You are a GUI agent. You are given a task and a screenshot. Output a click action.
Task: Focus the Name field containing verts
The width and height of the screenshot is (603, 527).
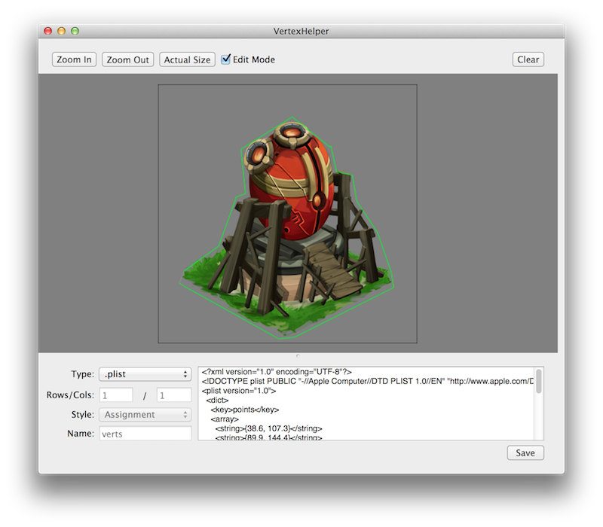click(x=145, y=434)
